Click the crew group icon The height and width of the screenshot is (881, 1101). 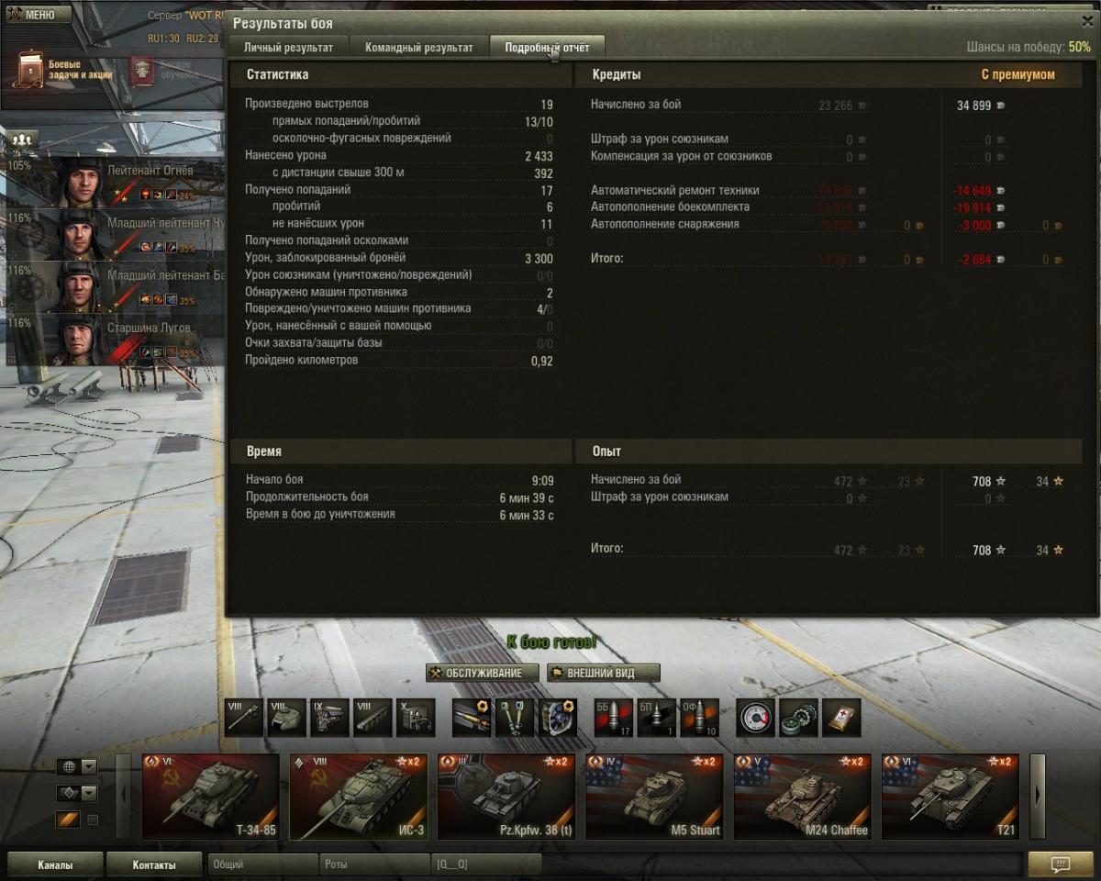tap(22, 139)
